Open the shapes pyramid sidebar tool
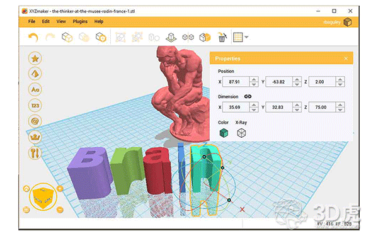Image resolution: width=378 pixels, height=236 pixels. 35,74
